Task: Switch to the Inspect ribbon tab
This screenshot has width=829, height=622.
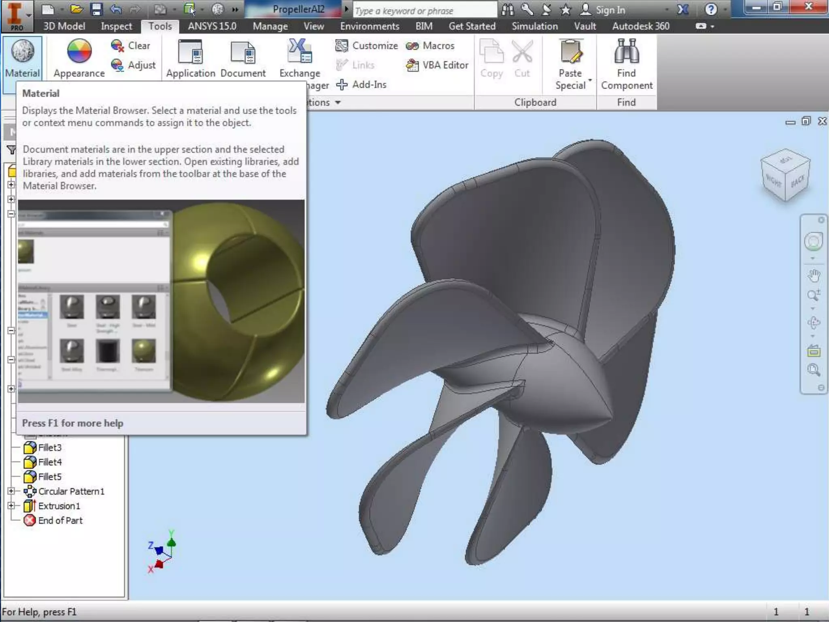Action: tap(116, 26)
